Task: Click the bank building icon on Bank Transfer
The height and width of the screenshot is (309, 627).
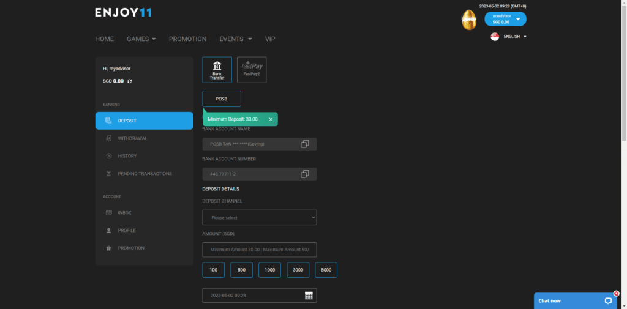Action: [217, 66]
